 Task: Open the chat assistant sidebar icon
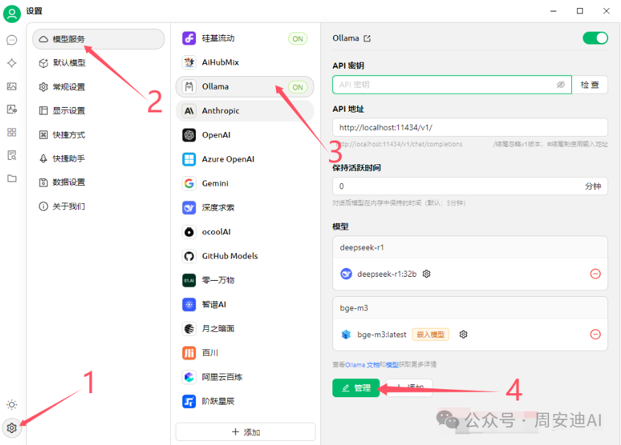point(12,40)
